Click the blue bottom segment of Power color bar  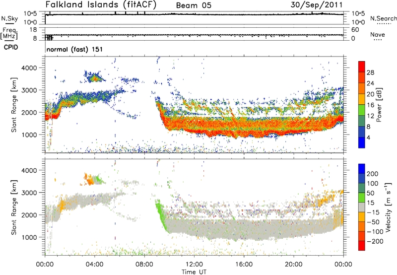[362, 142]
